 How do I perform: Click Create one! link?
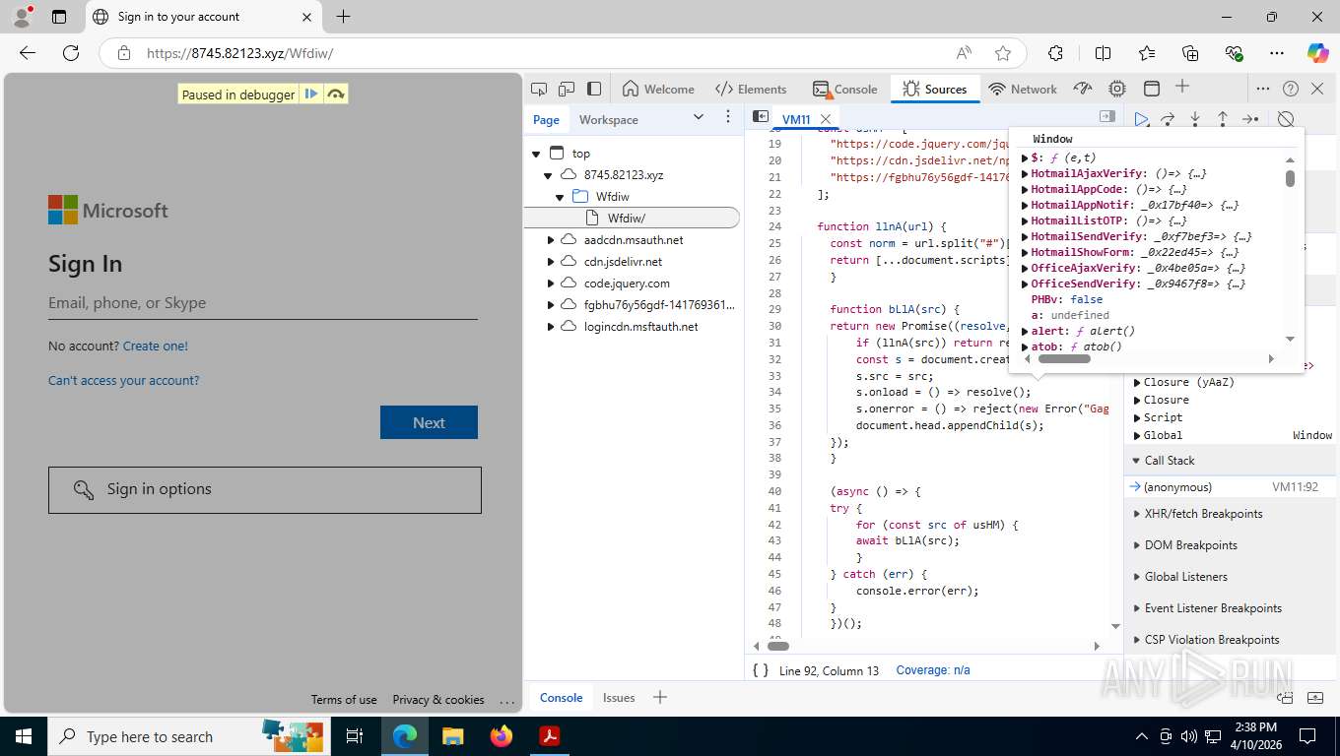(155, 346)
